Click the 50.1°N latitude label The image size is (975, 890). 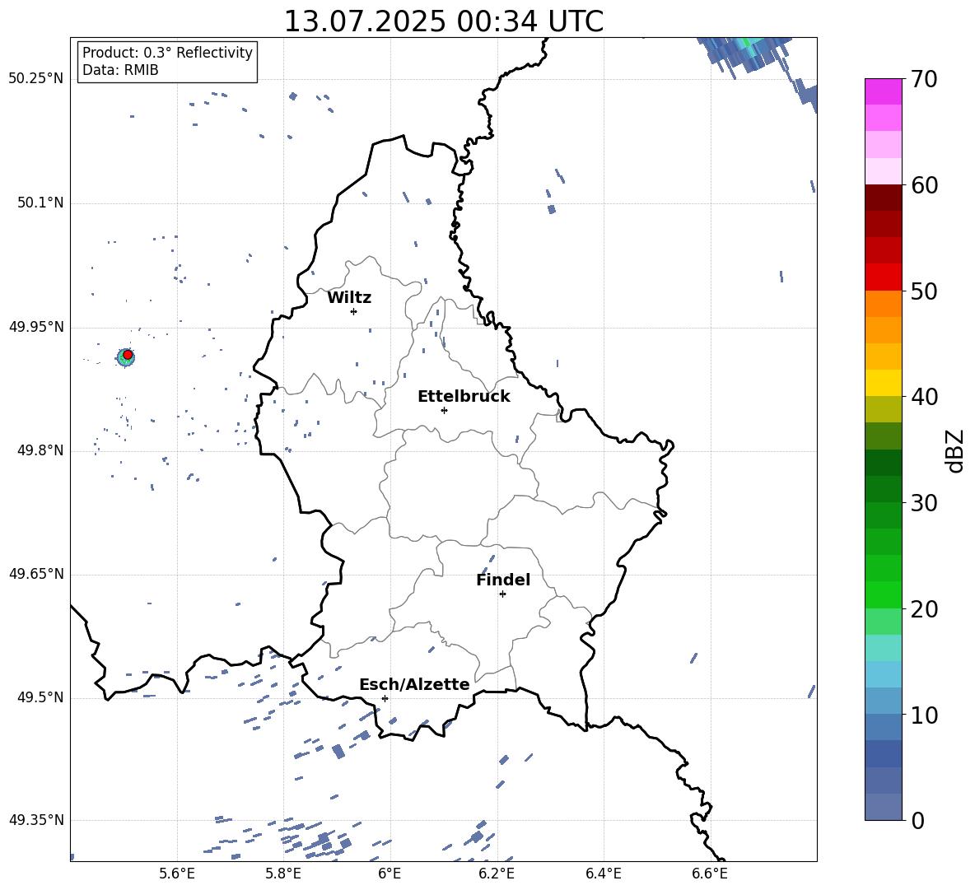click(40, 203)
